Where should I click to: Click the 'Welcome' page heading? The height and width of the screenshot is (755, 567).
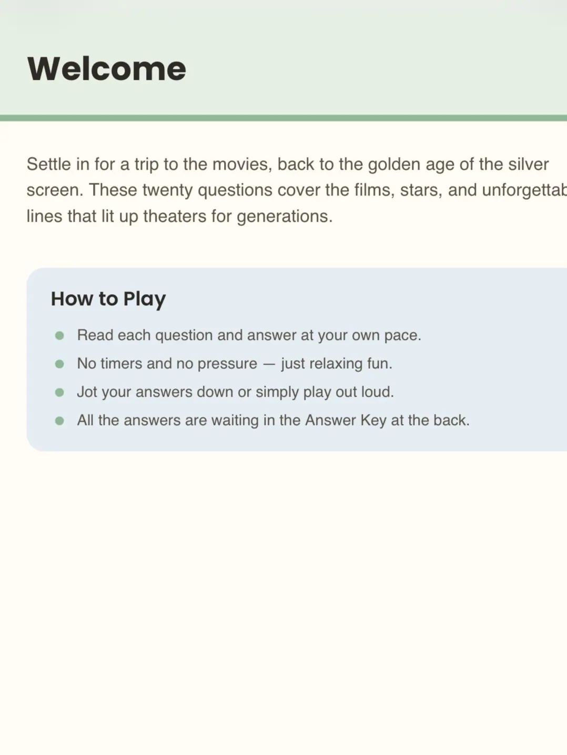107,68
